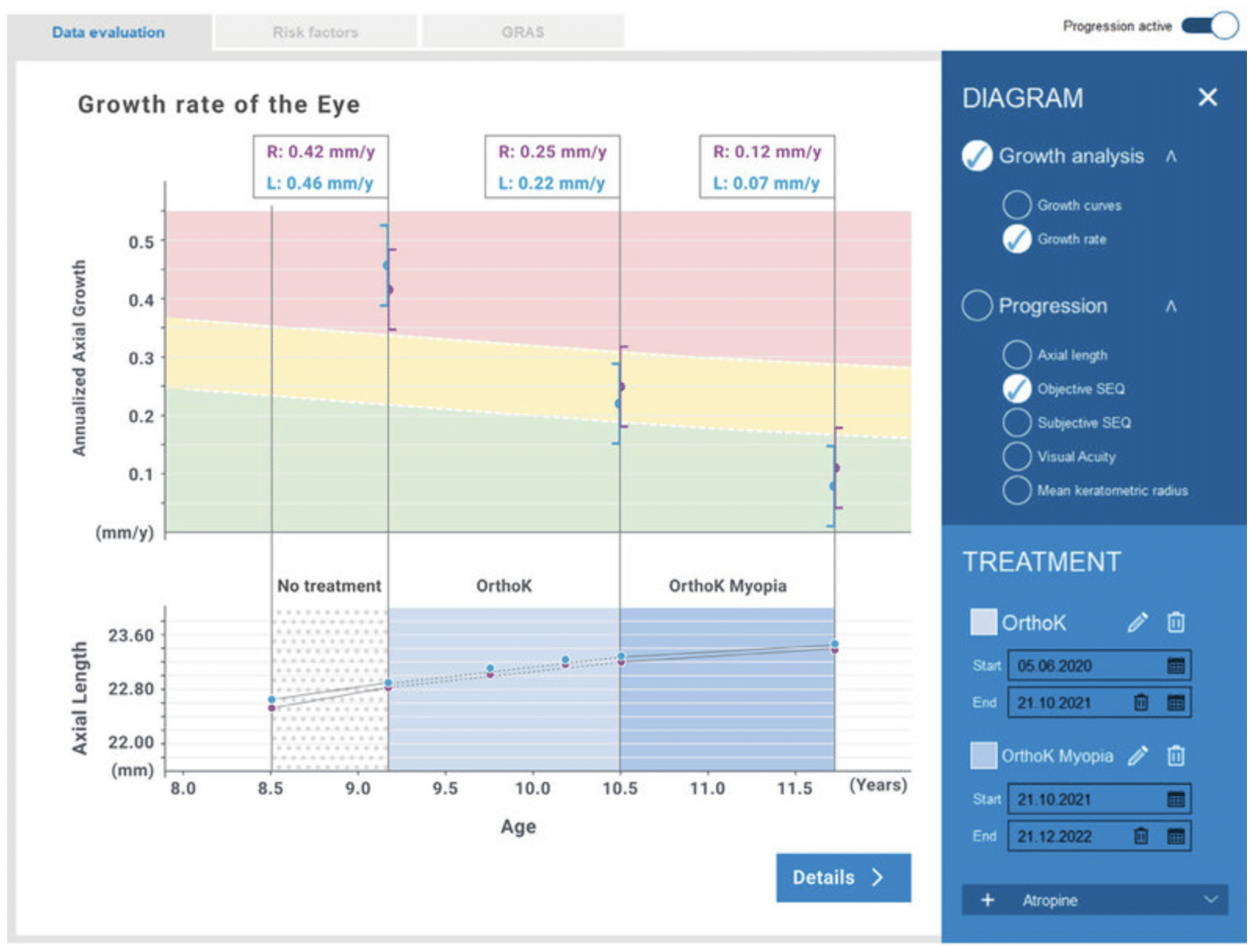Select the Growth curves radio option
The image size is (1254, 947).
coord(1017,205)
